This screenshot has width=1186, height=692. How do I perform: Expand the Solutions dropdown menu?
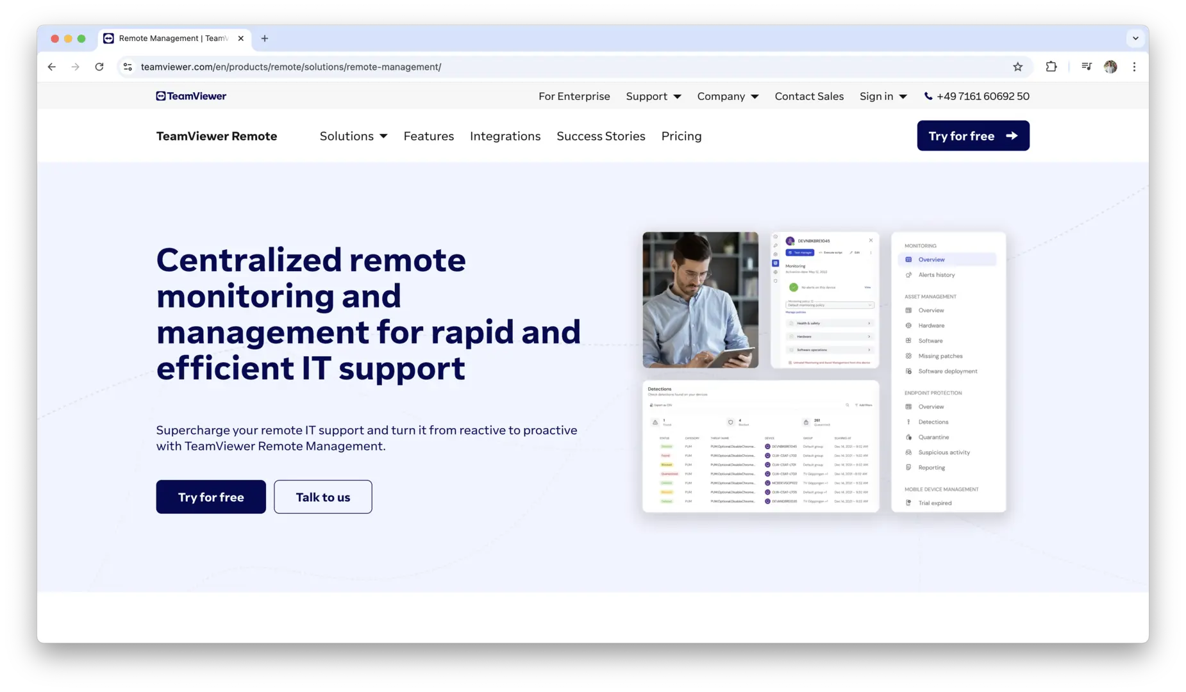coord(353,136)
